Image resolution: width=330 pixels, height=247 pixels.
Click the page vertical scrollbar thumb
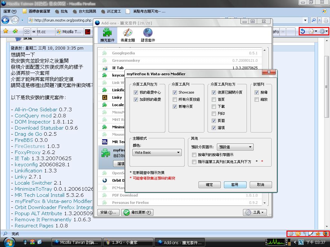pyautogui.click(x=326, y=87)
